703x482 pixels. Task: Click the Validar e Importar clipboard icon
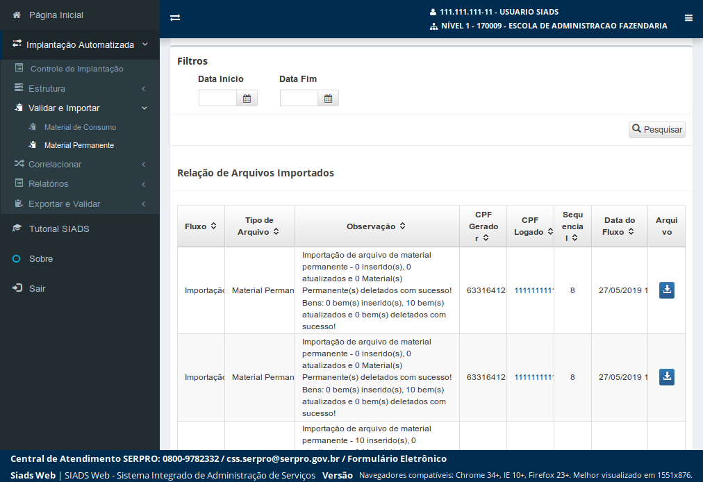[x=19, y=108]
